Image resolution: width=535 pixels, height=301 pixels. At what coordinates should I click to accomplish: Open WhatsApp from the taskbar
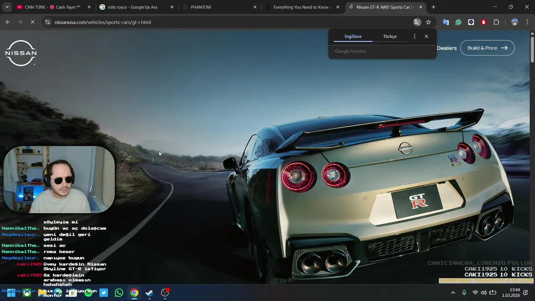coord(119,293)
